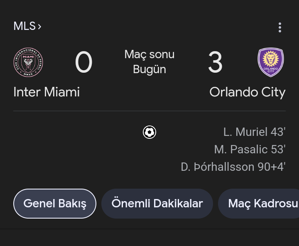Click the Bugün match date label
The width and height of the screenshot is (299, 246).
coord(149,69)
